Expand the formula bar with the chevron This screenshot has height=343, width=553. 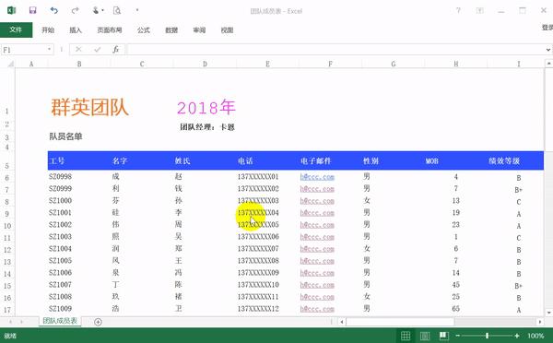(548, 50)
